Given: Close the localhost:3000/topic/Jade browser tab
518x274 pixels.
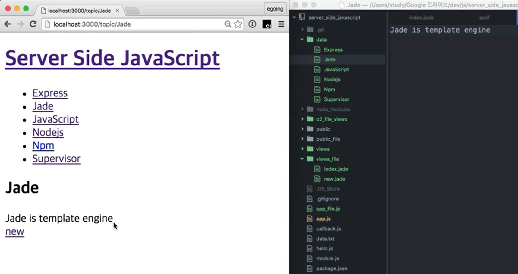Looking at the screenshot, I should click(117, 11).
